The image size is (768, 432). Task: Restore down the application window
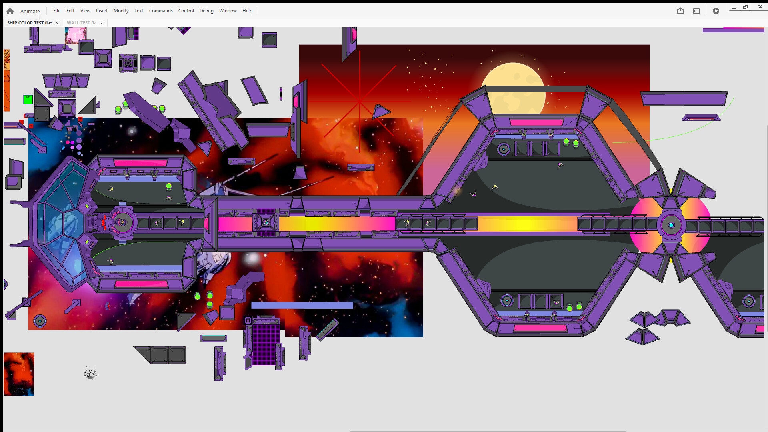coord(746,7)
